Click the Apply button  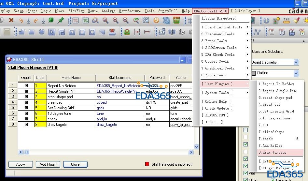tap(21, 164)
